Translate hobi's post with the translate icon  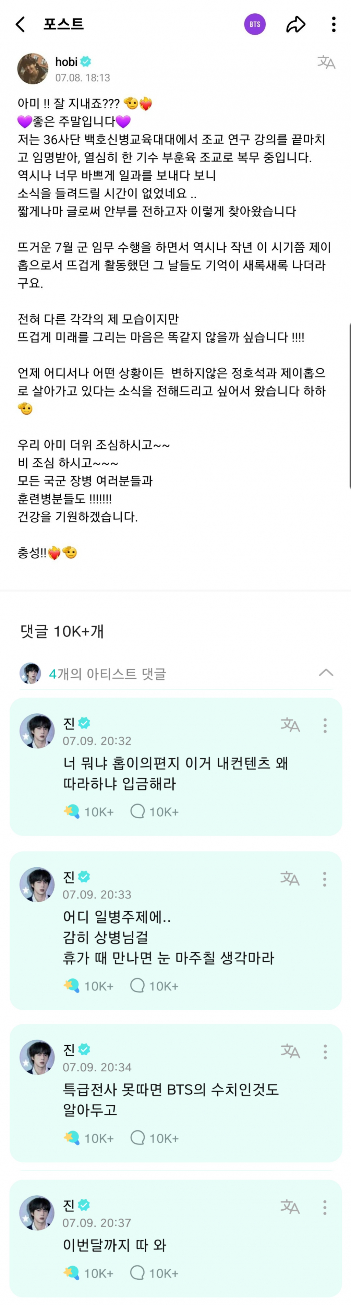(x=326, y=62)
